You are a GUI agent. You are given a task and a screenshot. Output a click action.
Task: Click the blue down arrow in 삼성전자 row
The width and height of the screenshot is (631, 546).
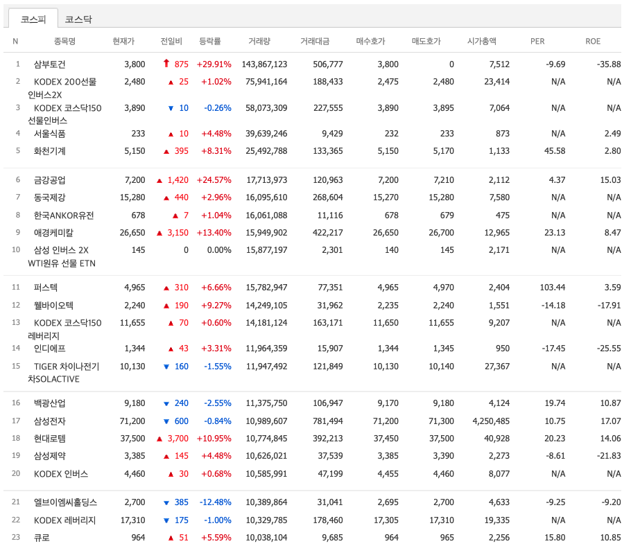pyautogui.click(x=166, y=421)
